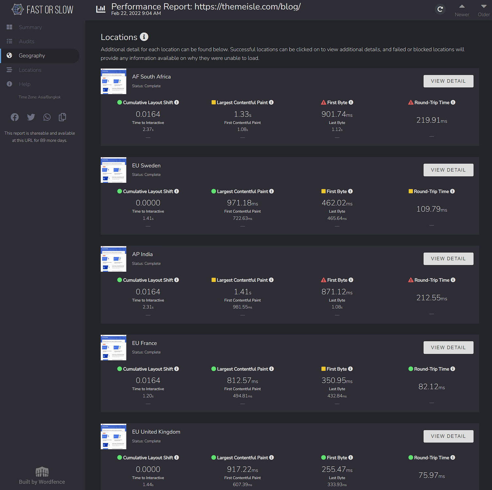Click Sweden Cumulative Layout Shift info icon

point(177,191)
